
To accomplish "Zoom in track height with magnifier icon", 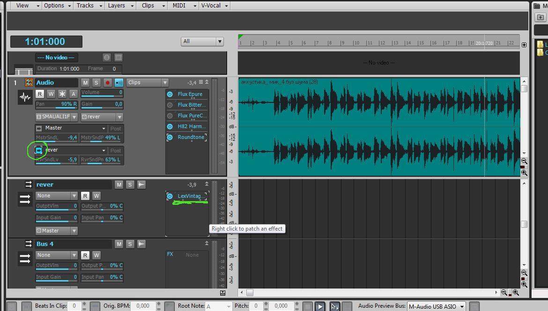I will 524,173.
